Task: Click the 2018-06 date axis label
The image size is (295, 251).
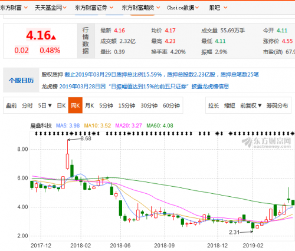Action: [x=120, y=246]
